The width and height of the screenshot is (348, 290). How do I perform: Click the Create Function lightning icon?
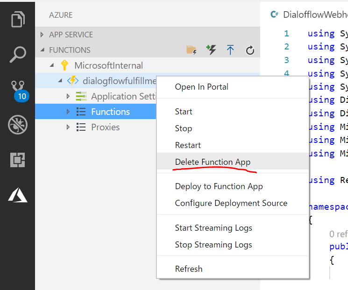(211, 50)
